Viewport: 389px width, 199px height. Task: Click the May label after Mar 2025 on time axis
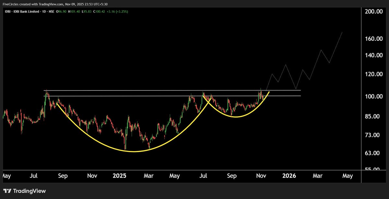coord(175,176)
